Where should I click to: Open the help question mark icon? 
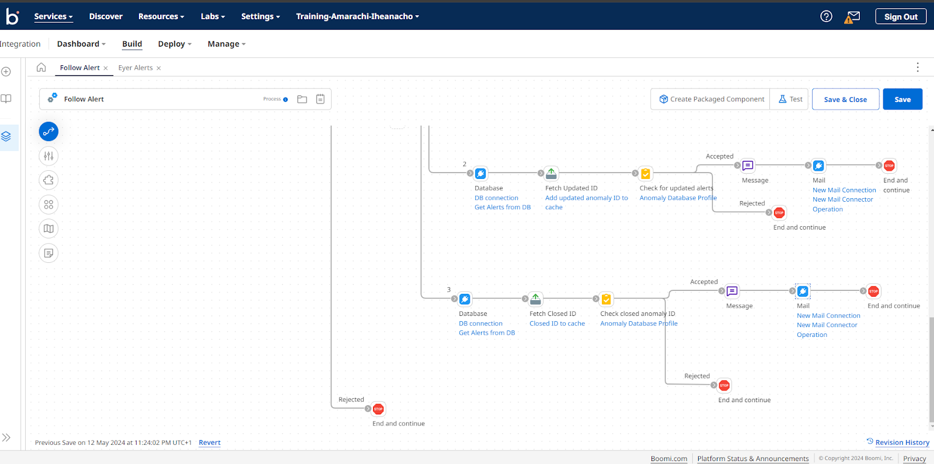click(x=826, y=16)
